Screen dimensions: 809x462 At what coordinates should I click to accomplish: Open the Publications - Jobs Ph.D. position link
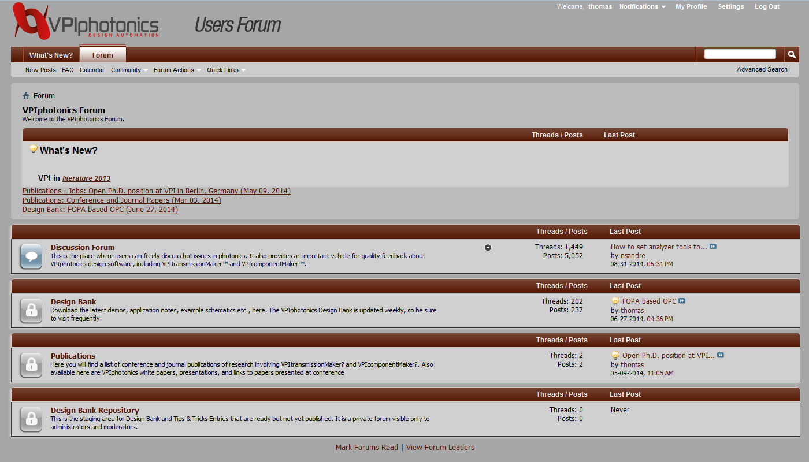tap(157, 191)
